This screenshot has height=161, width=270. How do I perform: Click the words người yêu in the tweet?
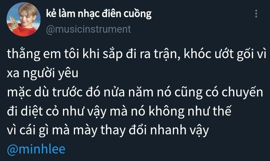pos(51,74)
